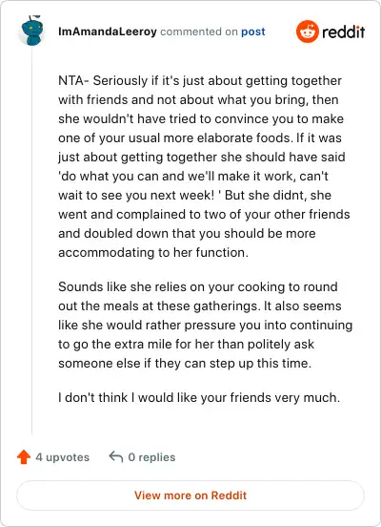Click the 'commented on' text
The width and height of the screenshot is (381, 527).
coord(199,32)
